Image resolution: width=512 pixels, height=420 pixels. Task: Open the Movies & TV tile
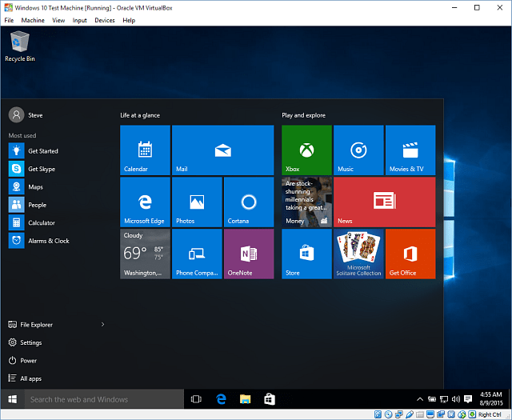(x=410, y=150)
